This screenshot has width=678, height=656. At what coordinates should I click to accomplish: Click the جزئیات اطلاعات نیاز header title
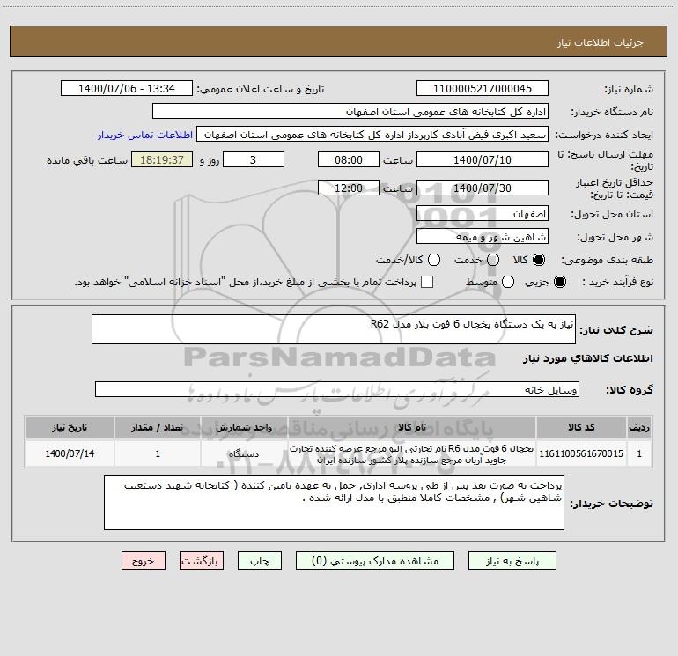click(x=601, y=42)
